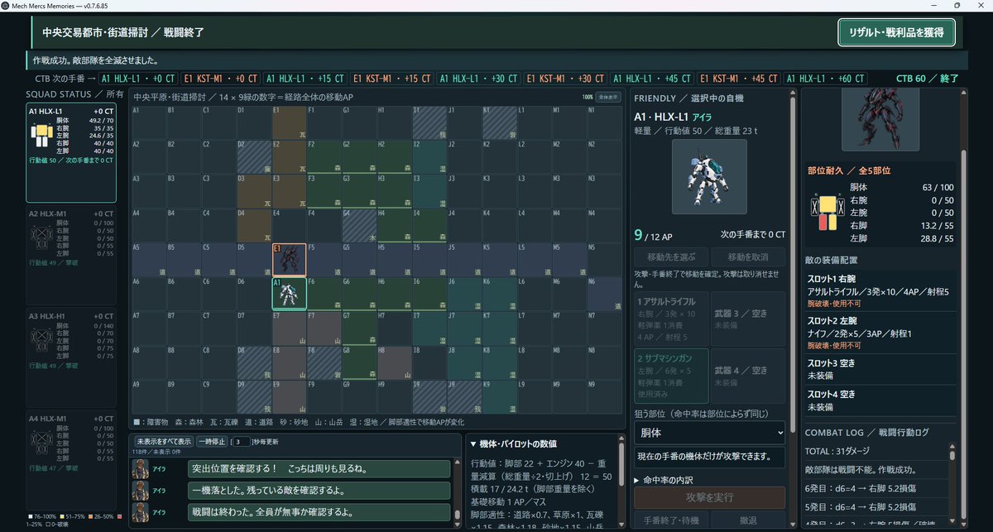The image size is (993, 532).
Task: Select the enemy mech E1 on the map
Action: [290, 259]
